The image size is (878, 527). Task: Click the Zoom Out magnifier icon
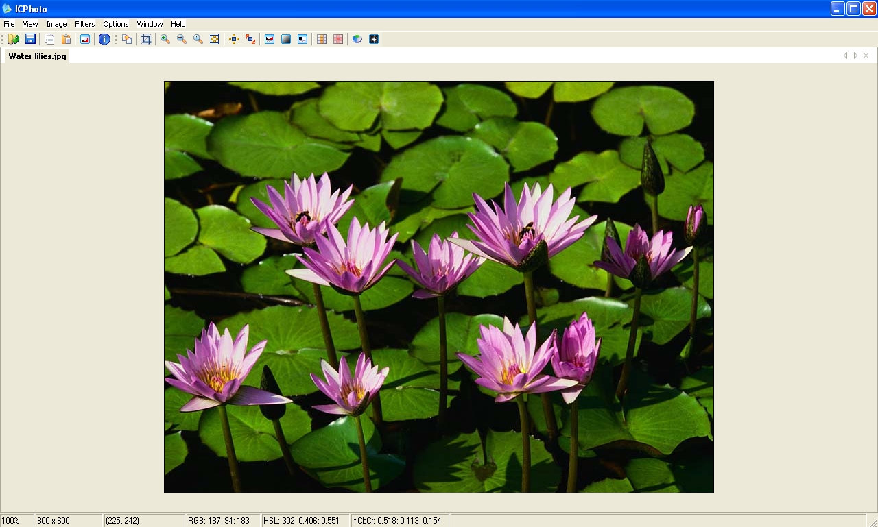click(182, 39)
